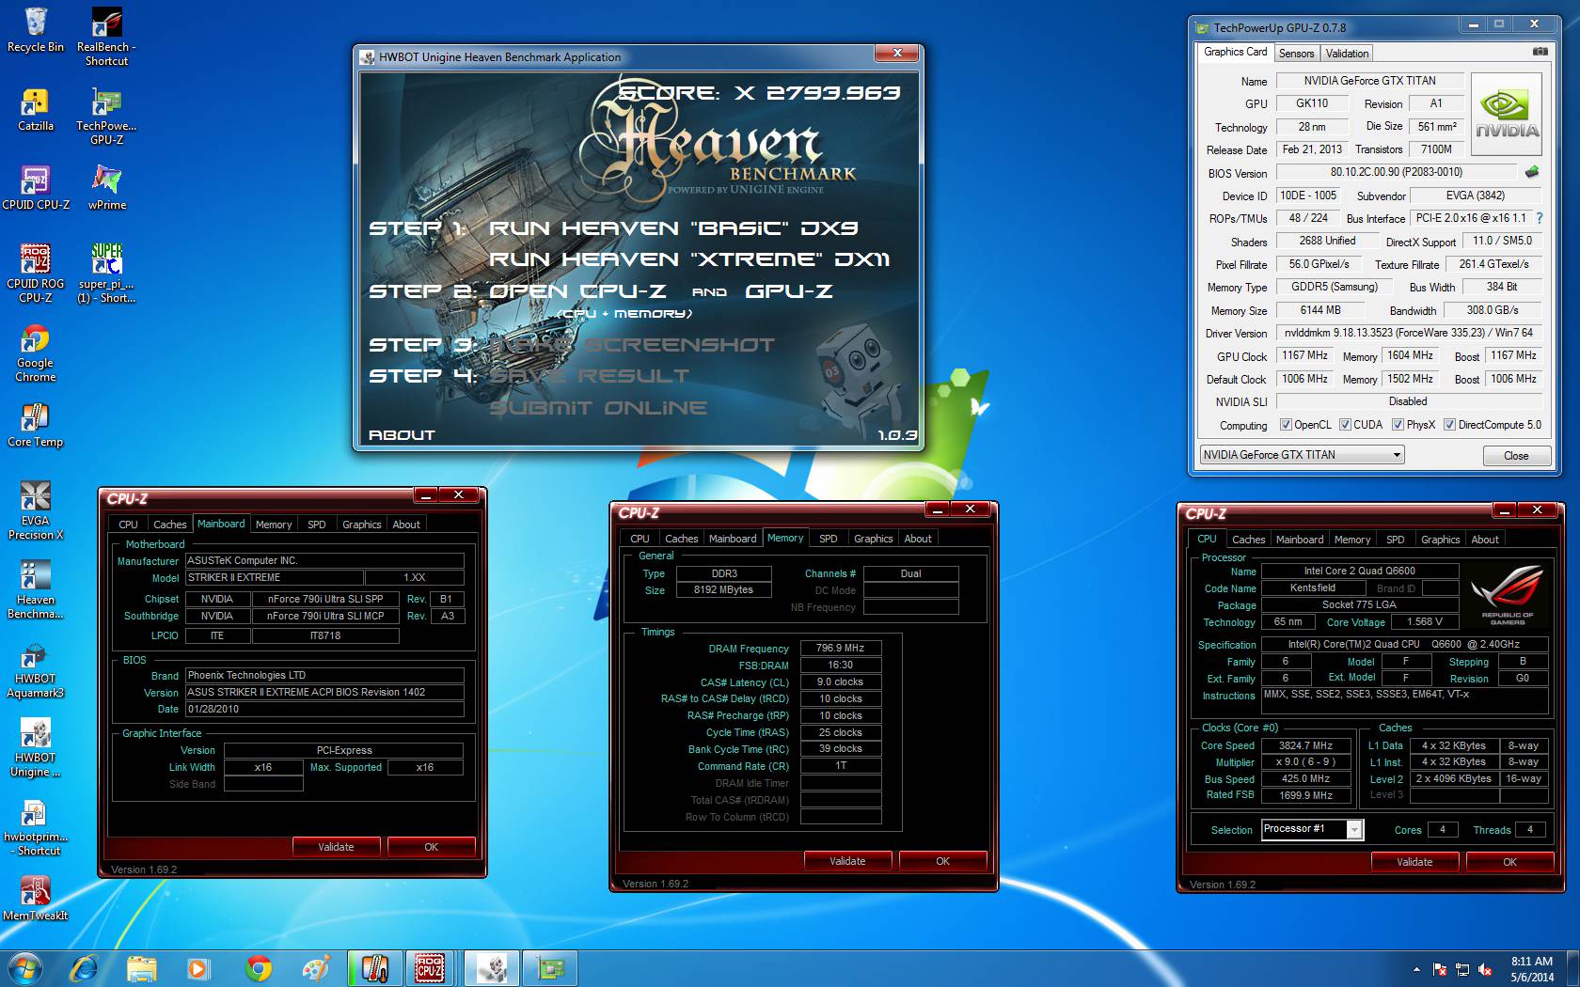Click the Core Speed value 3824.7 MHz
This screenshot has height=987, width=1580.
click(1305, 745)
